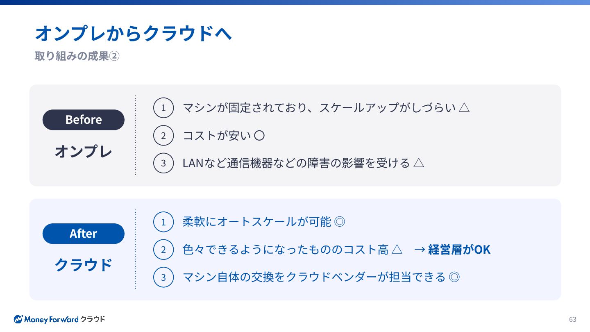590x332 pixels.
Task: Click text LANなど通信機器などの障害の影響を受ける
Action: tap(296, 163)
